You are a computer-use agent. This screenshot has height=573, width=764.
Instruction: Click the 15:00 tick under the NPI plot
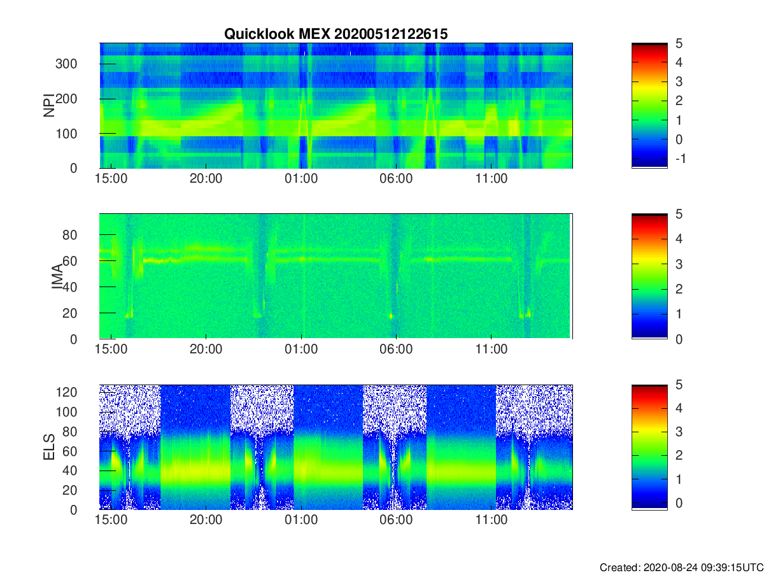point(111,179)
